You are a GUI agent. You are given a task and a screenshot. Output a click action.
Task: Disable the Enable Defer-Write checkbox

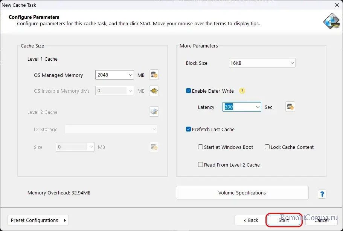(189, 91)
